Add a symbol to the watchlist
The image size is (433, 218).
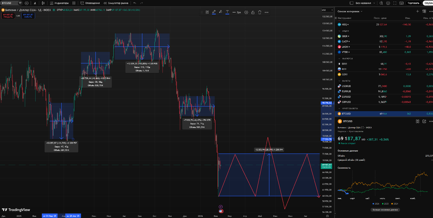(x=417, y=11)
